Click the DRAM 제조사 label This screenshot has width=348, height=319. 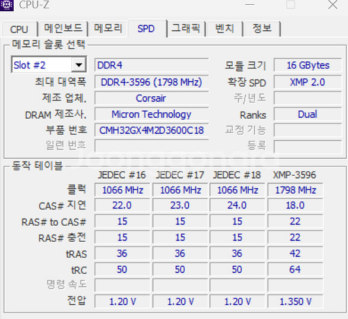tap(55, 115)
